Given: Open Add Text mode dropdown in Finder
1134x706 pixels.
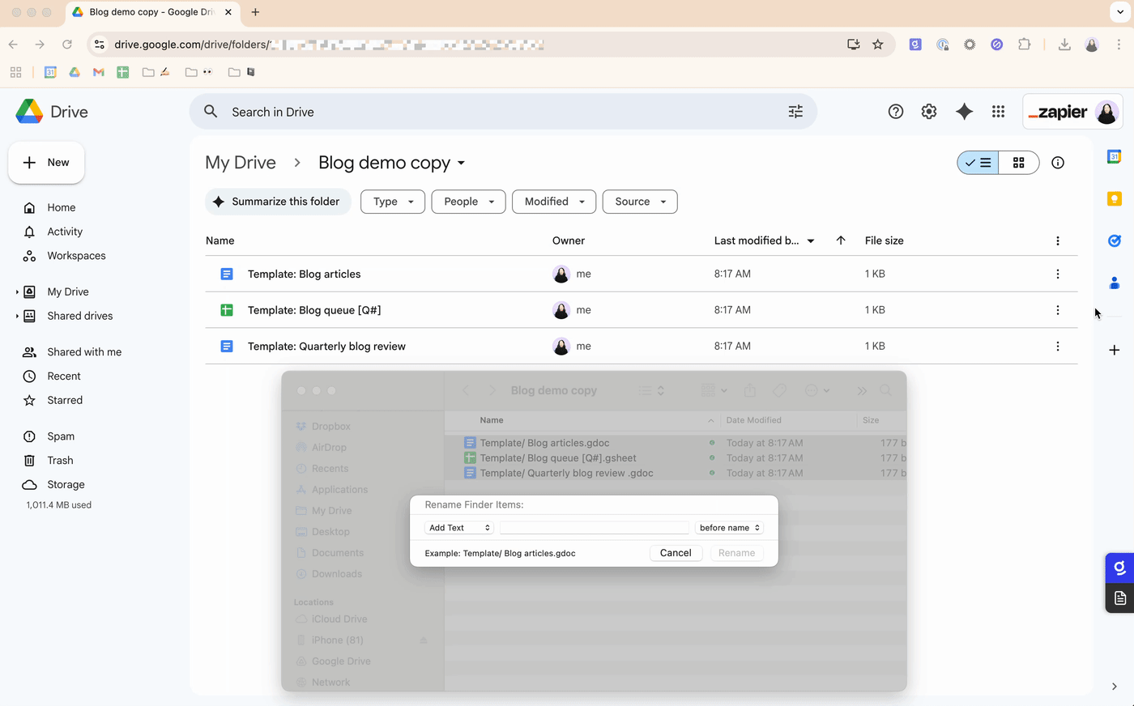Looking at the screenshot, I should pos(459,528).
